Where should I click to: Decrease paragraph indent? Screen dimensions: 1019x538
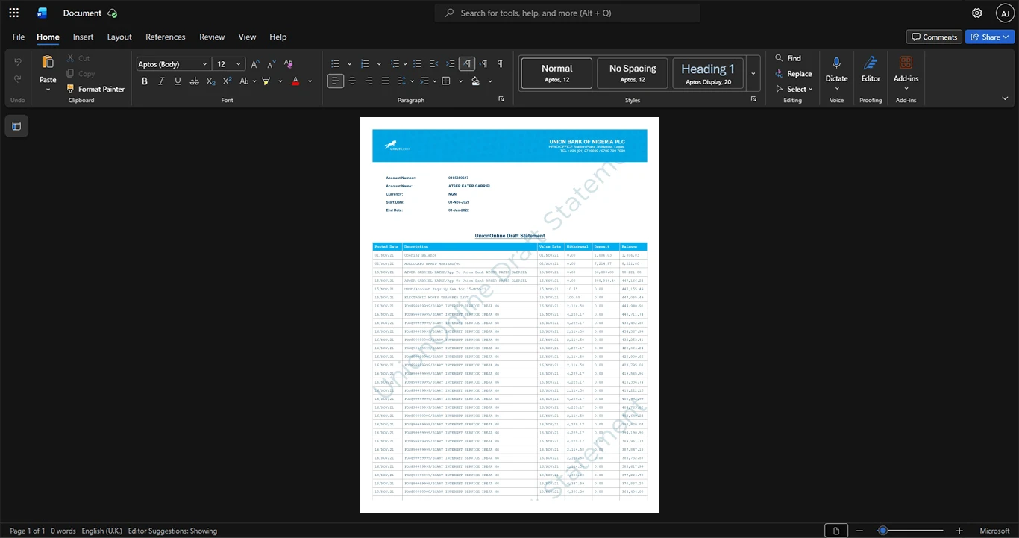(434, 64)
